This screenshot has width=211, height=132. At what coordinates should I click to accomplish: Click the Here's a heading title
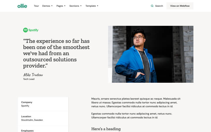tap(106, 129)
